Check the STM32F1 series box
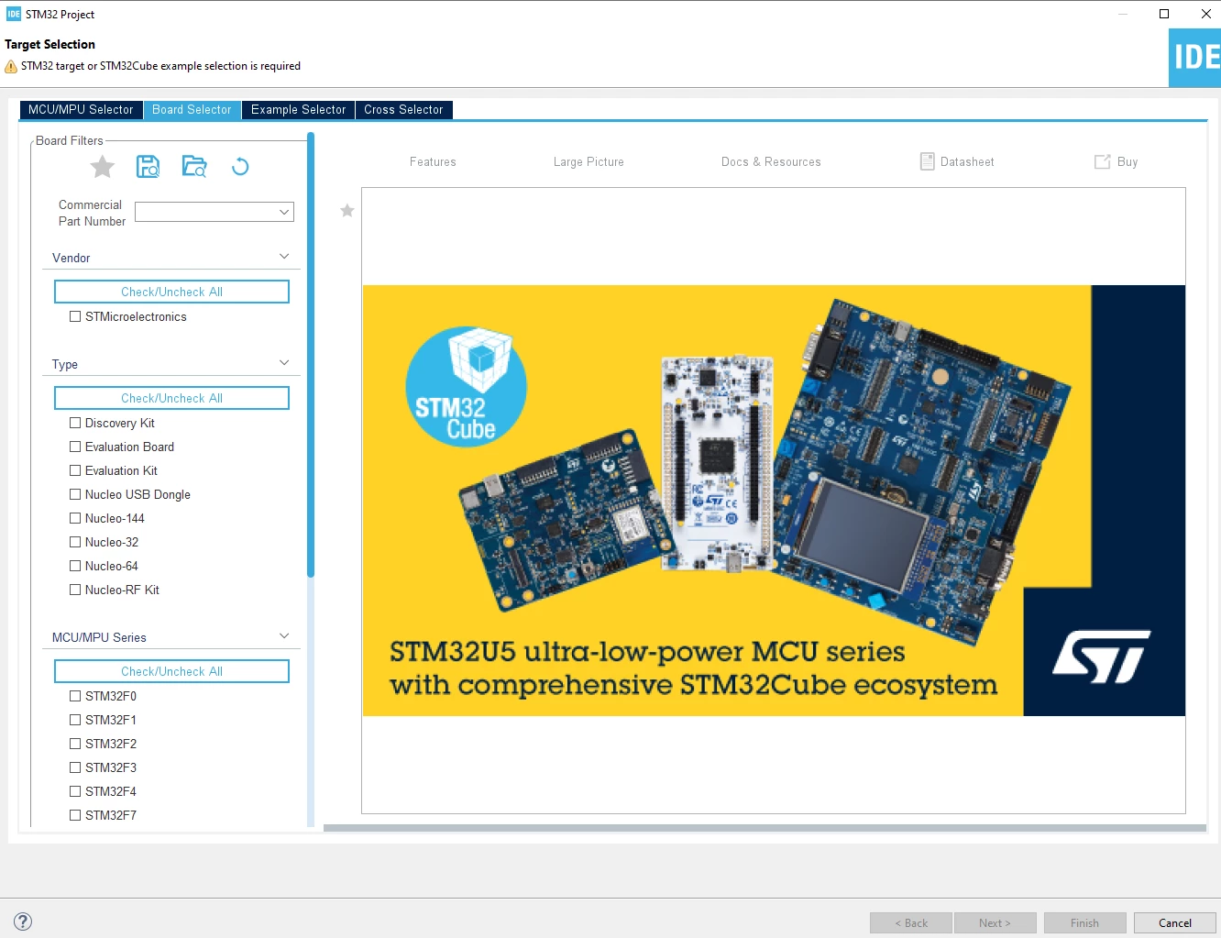This screenshot has width=1221, height=938. click(x=75, y=721)
